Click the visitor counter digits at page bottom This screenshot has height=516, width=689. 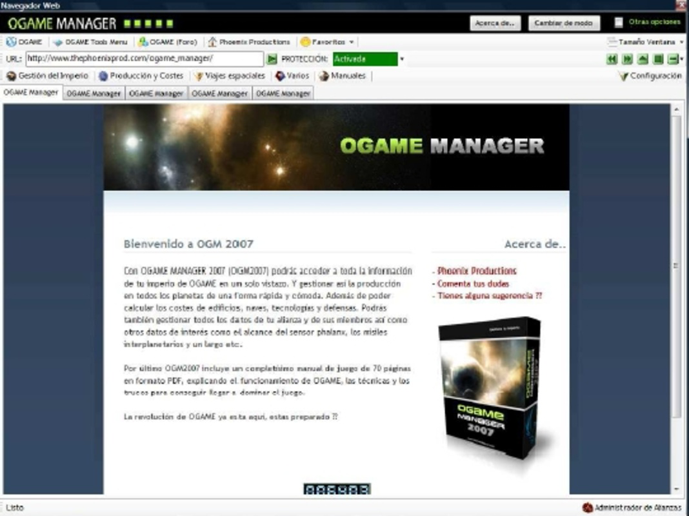pyautogui.click(x=337, y=489)
